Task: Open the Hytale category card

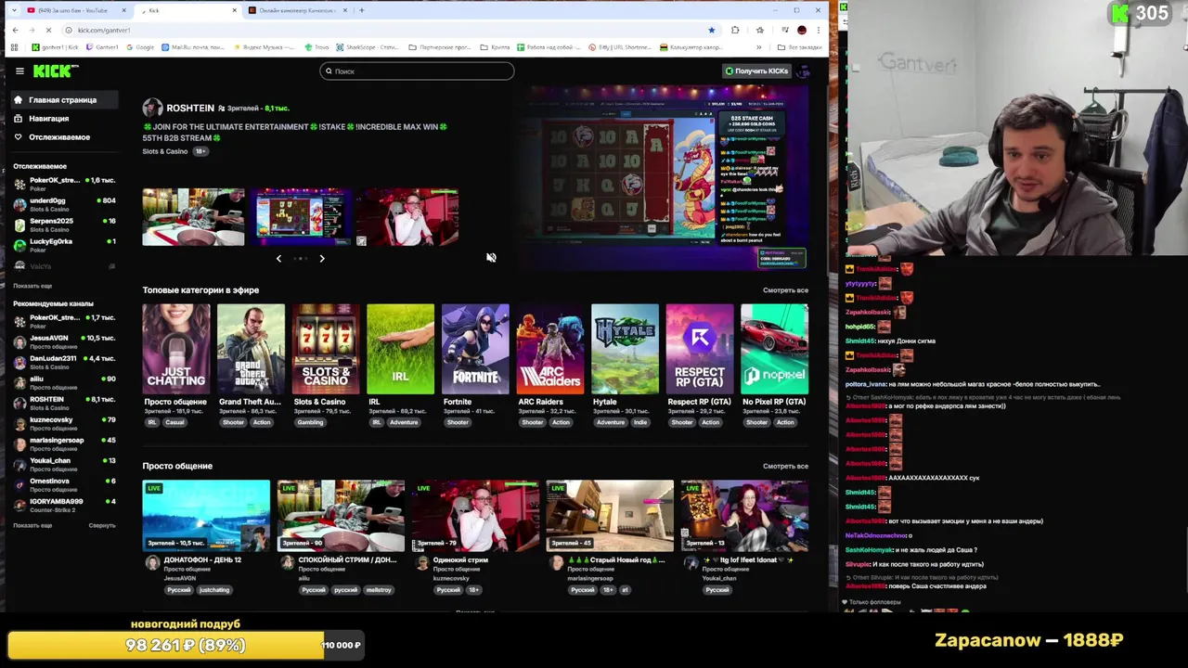Action: tap(625, 350)
